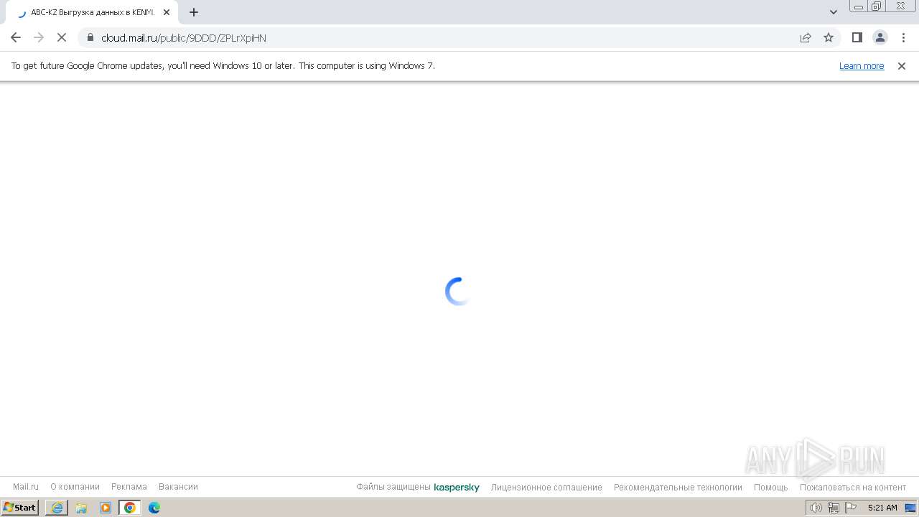Open Microsoft Edge from the taskbar
This screenshot has width=919, height=517.
[154, 508]
